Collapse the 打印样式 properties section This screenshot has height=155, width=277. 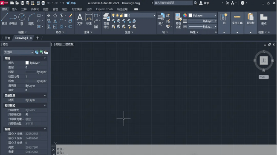pyautogui.click(x=45, y=105)
